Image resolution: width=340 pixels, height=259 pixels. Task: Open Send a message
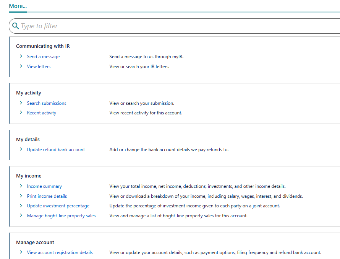(x=43, y=56)
